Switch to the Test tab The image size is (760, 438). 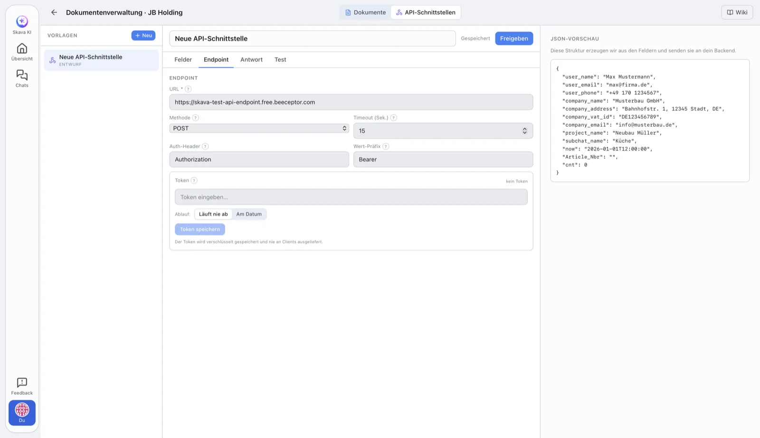[280, 60]
